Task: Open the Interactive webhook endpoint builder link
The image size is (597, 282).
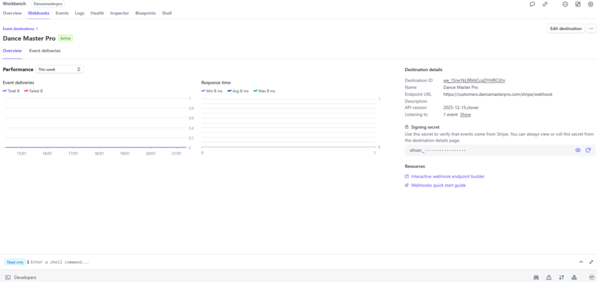Action: [447, 176]
